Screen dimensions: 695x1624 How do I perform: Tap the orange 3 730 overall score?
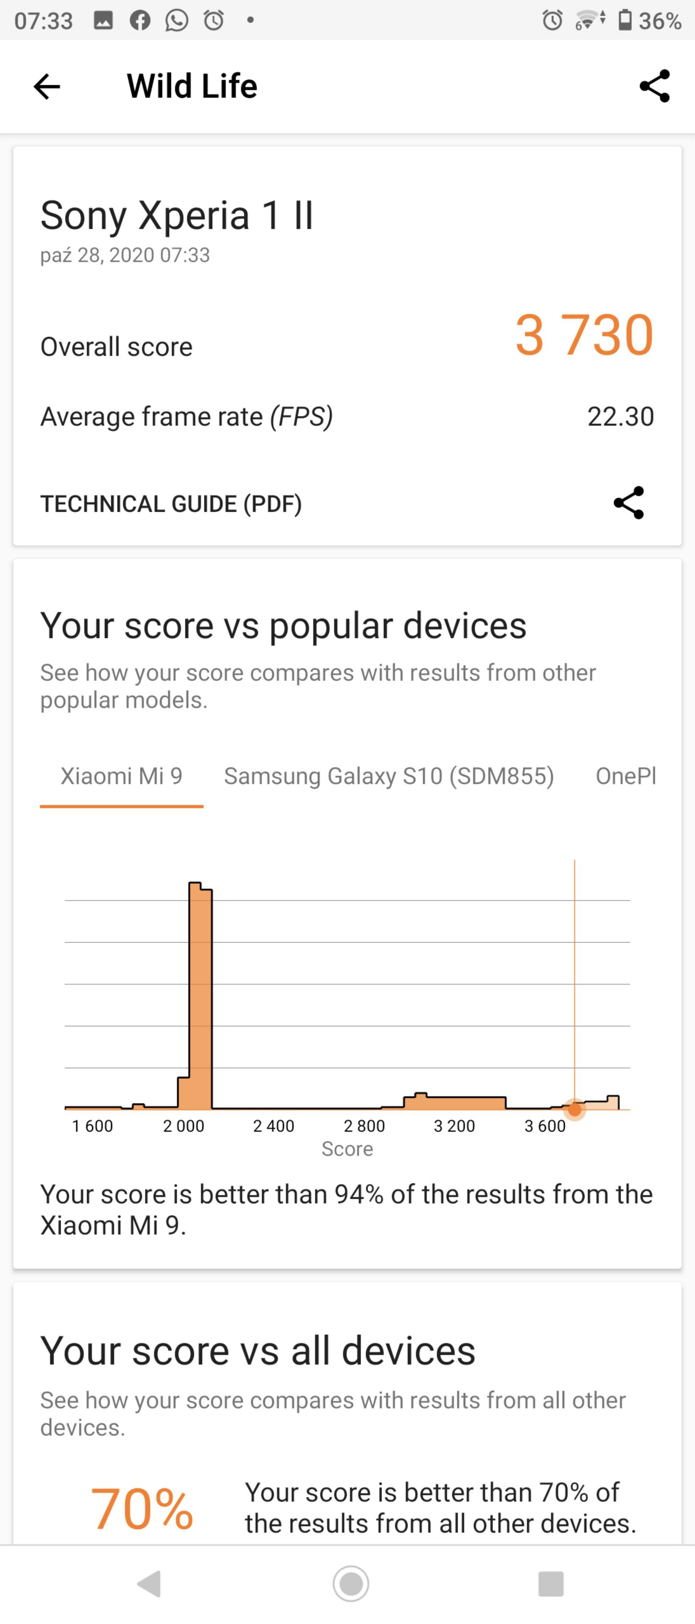(x=584, y=335)
